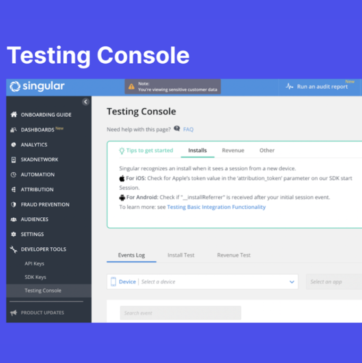The image size is (362, 363).
Task: Select Testing Console in the sidebar
Action: [49, 291]
